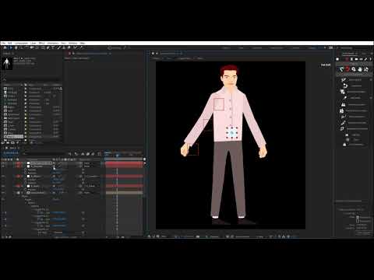The image size is (374, 280).
Task: Toggle Motion Blur in the timeline header
Action: point(93,154)
